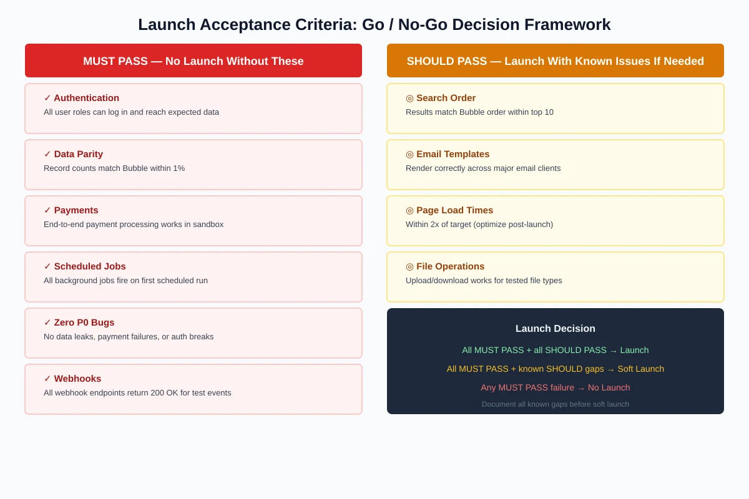Click the Authentication heading
The width and height of the screenshot is (749, 499).
coord(87,98)
